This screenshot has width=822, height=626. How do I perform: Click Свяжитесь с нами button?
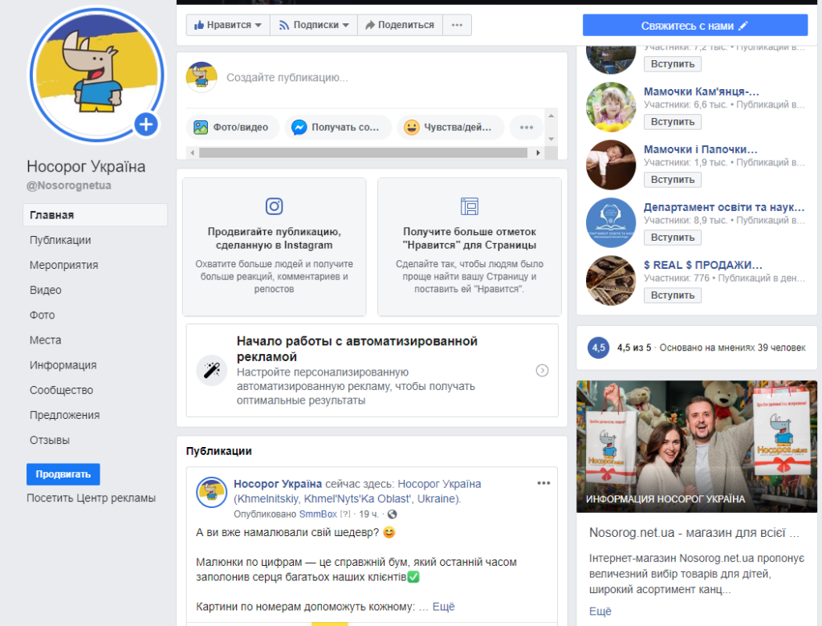[694, 26]
